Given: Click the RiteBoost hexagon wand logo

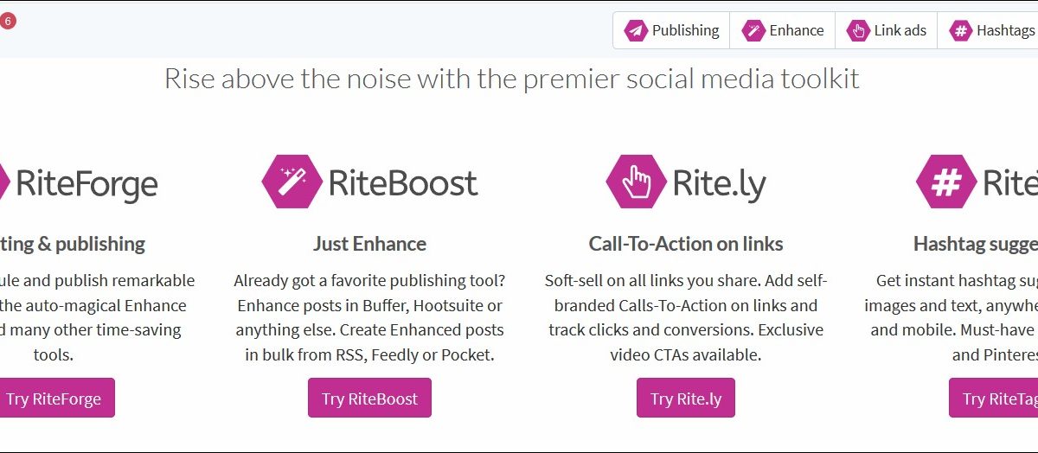Looking at the screenshot, I should pyautogui.click(x=292, y=182).
